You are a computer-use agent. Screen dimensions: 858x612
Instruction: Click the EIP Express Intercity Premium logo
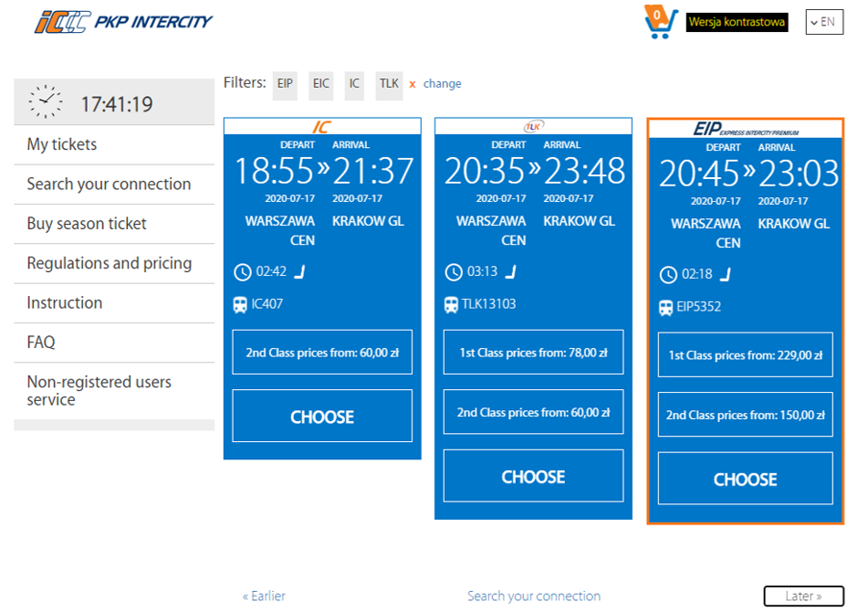(x=746, y=129)
